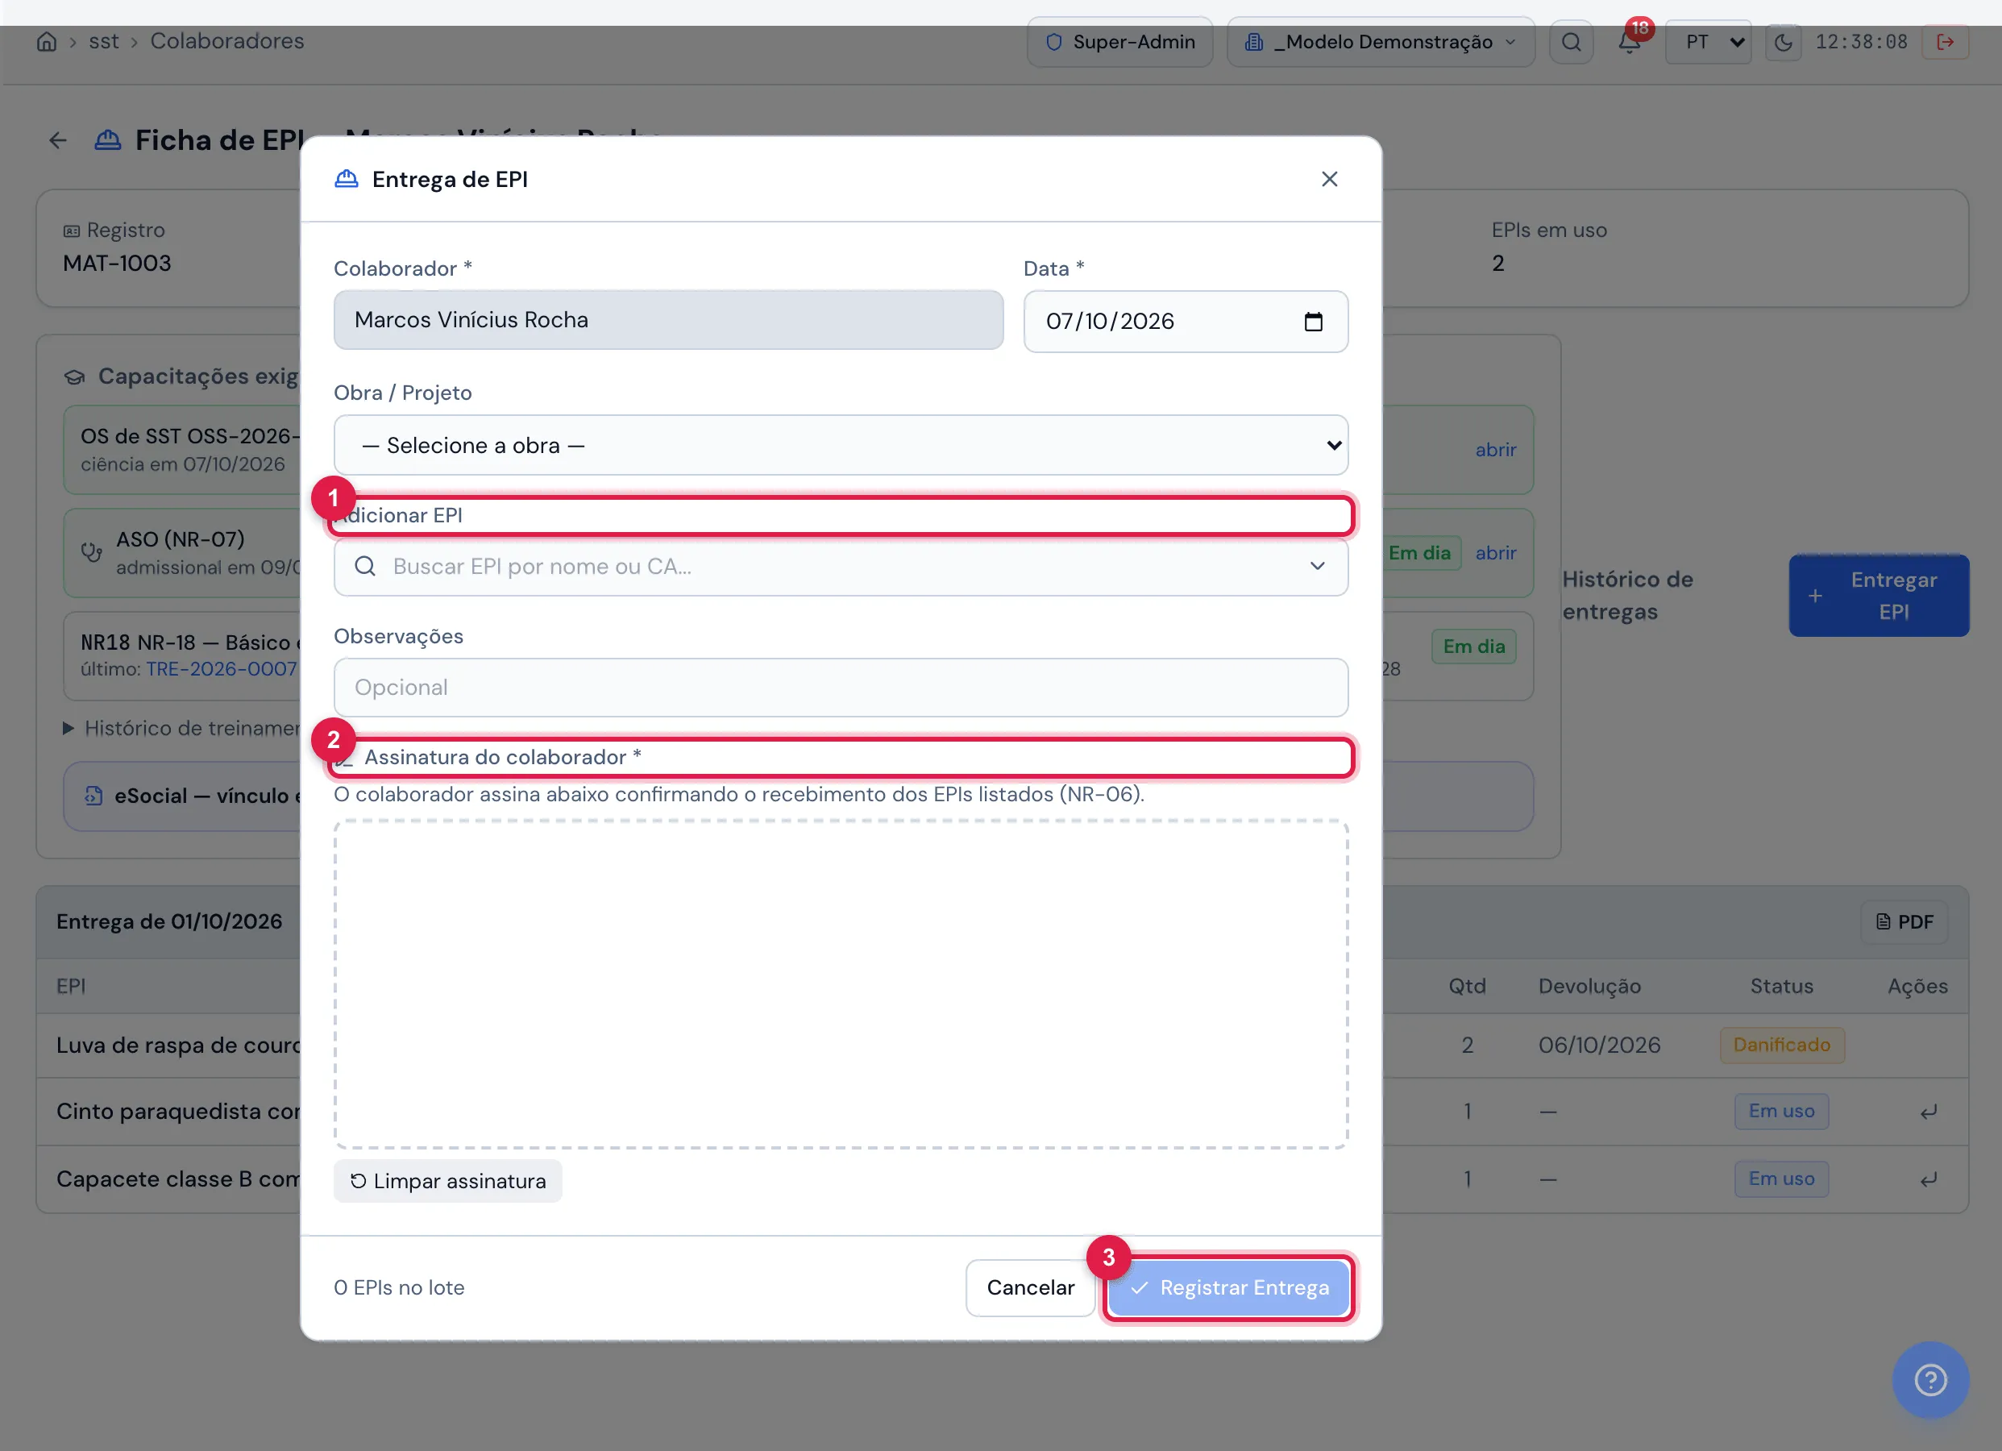Click the Cancelar button
The width and height of the screenshot is (2002, 1451).
[1030, 1287]
